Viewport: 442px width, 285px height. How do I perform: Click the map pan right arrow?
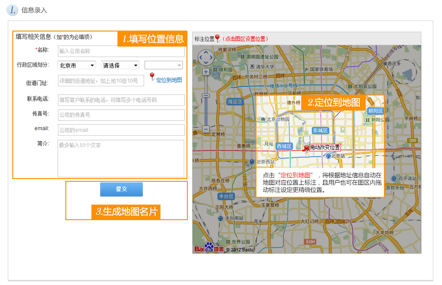pos(211,58)
